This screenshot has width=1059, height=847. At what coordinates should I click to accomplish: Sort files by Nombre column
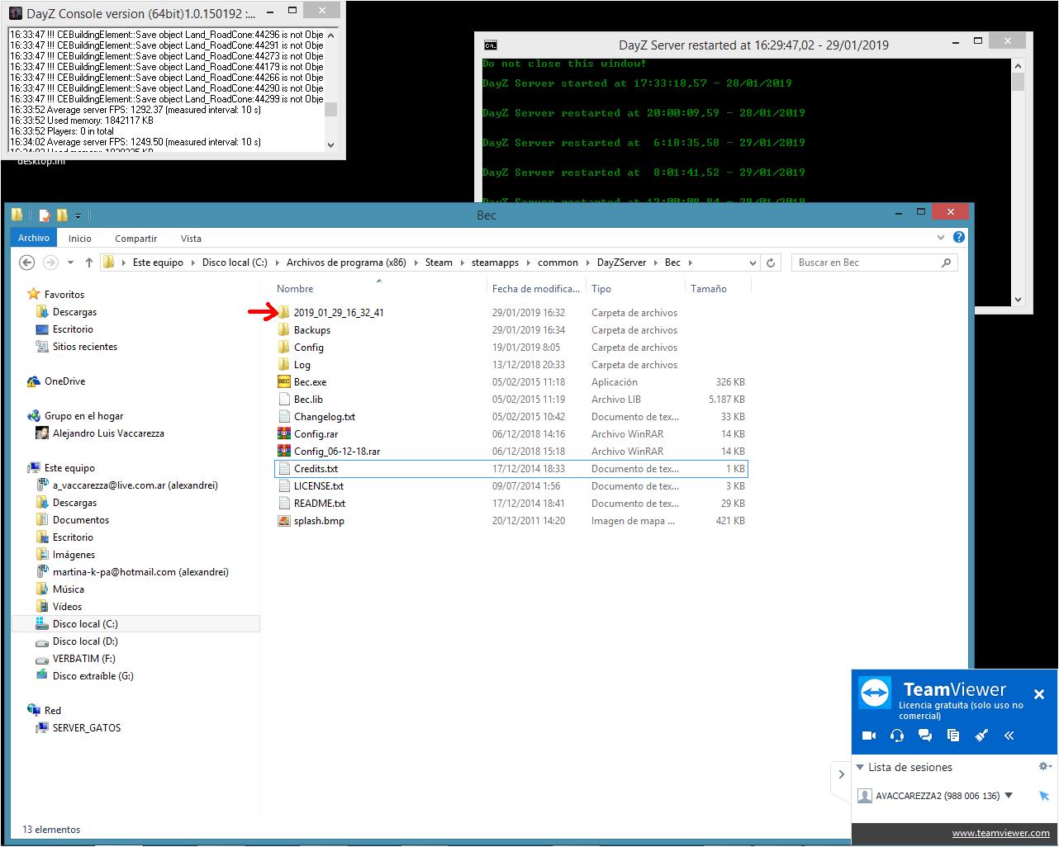click(x=295, y=289)
